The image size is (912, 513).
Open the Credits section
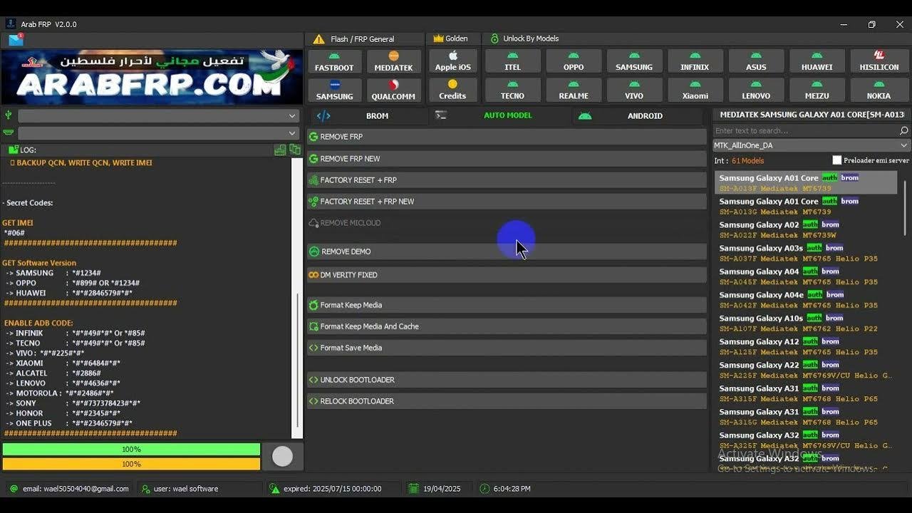[452, 90]
